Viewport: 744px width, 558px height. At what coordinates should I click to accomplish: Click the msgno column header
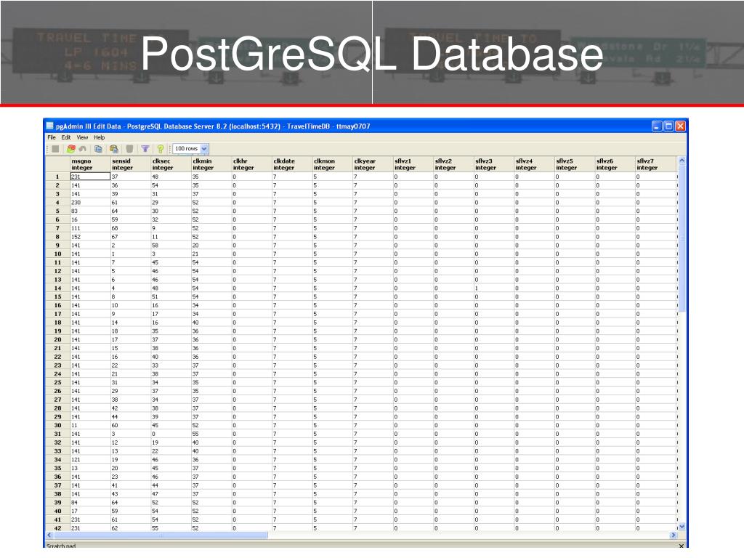(x=90, y=164)
